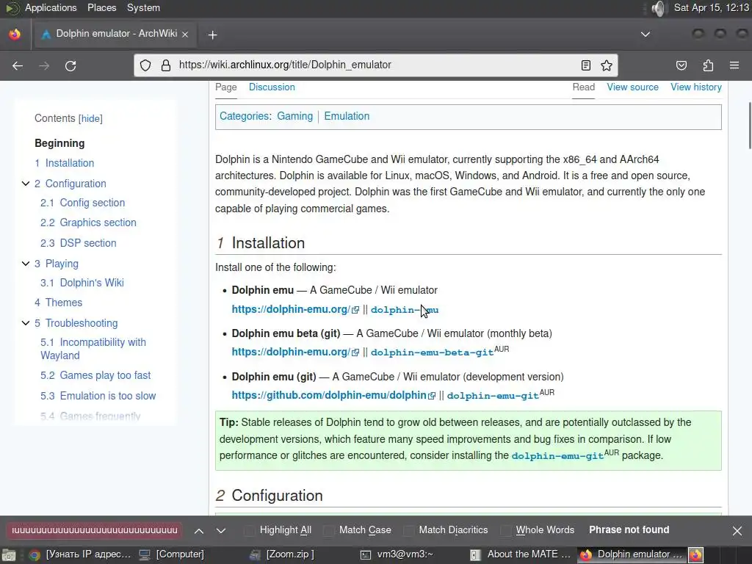The image size is (752, 564).
Task: Enable the Match Case checkbox
Action: click(x=329, y=530)
